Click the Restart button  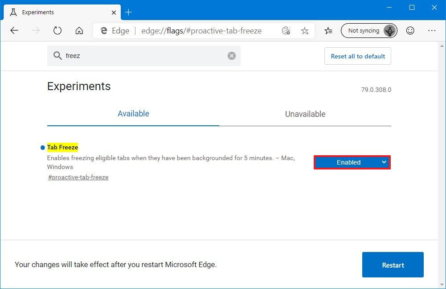click(x=393, y=265)
